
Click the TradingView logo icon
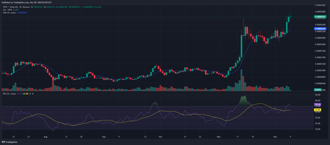[4, 141]
